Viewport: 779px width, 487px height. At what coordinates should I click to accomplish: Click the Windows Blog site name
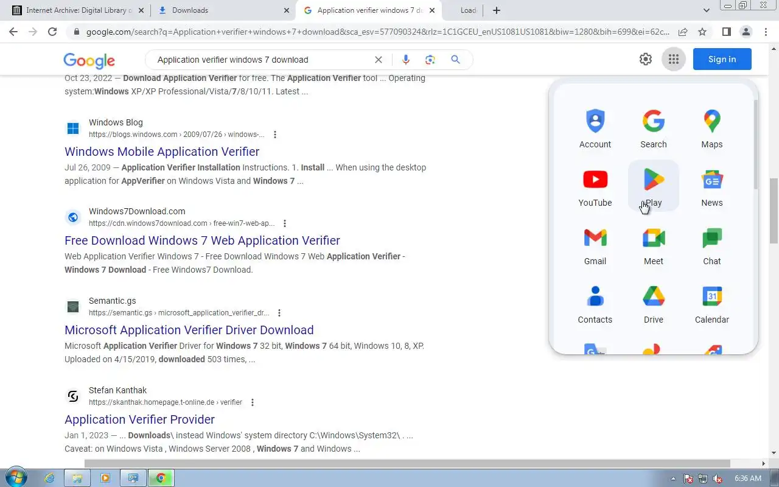click(x=116, y=122)
